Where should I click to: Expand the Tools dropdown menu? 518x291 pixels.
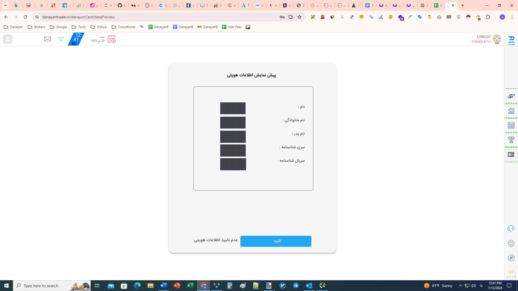[79, 27]
